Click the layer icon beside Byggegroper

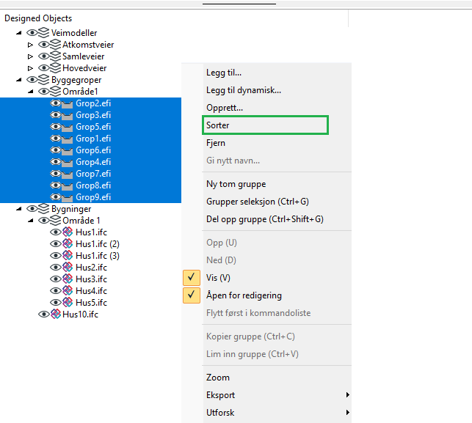point(44,80)
